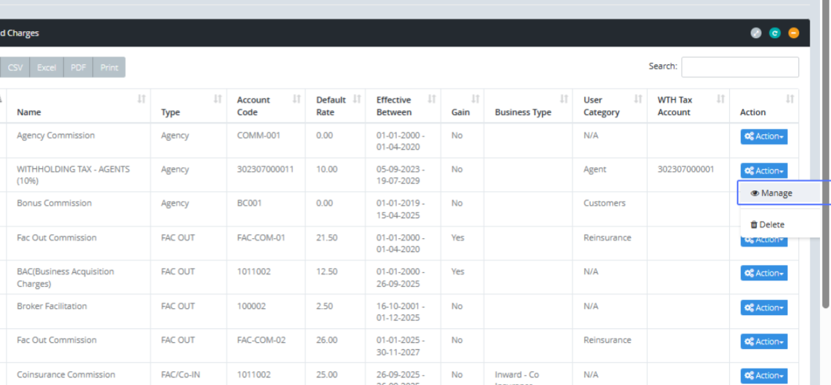Open Action dropdown for Coinsurance Commission row
The image size is (831, 385).
pyautogui.click(x=764, y=375)
